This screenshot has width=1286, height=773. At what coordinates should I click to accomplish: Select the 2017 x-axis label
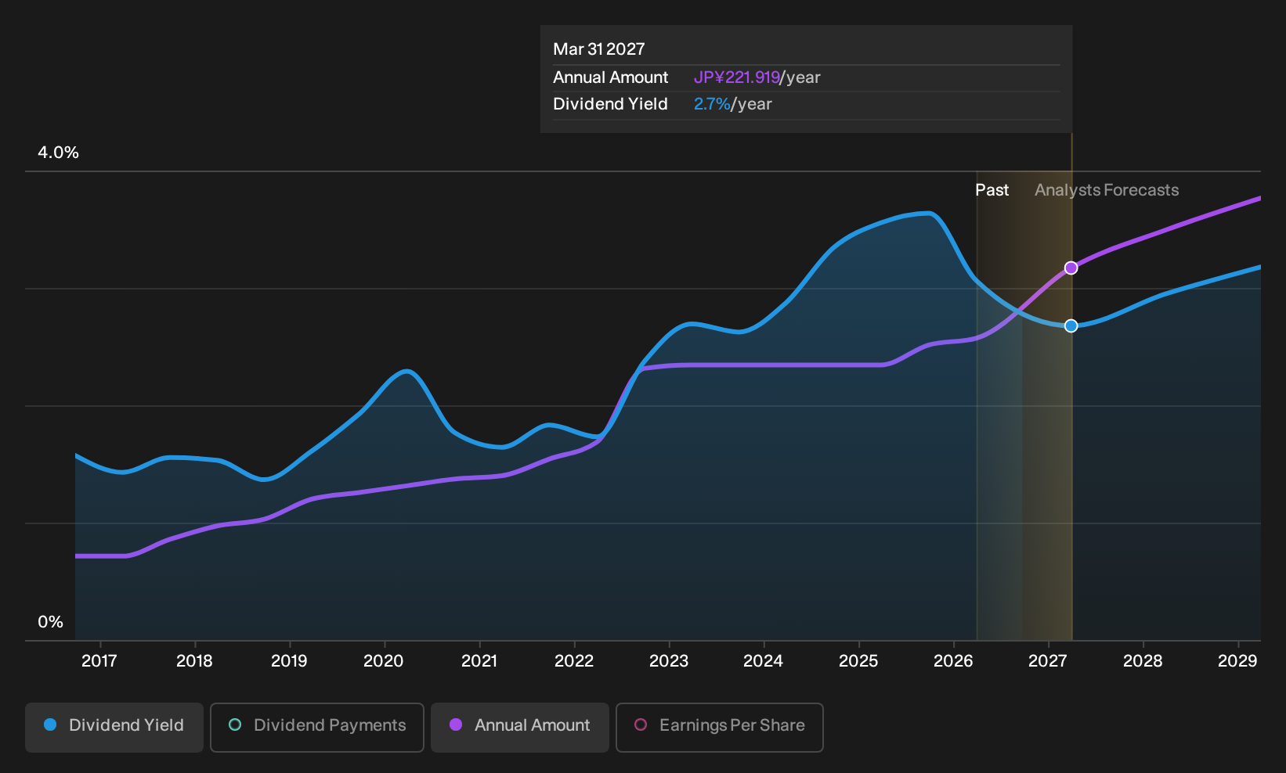pos(99,661)
